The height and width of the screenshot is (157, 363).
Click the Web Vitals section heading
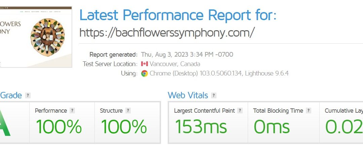(x=188, y=95)
